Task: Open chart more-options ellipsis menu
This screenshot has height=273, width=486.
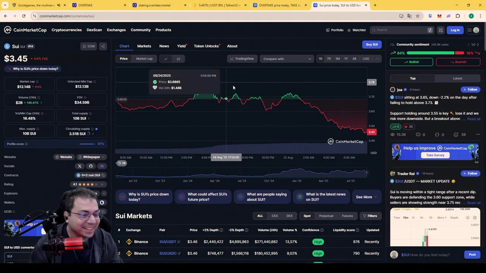Action: pos(377,59)
